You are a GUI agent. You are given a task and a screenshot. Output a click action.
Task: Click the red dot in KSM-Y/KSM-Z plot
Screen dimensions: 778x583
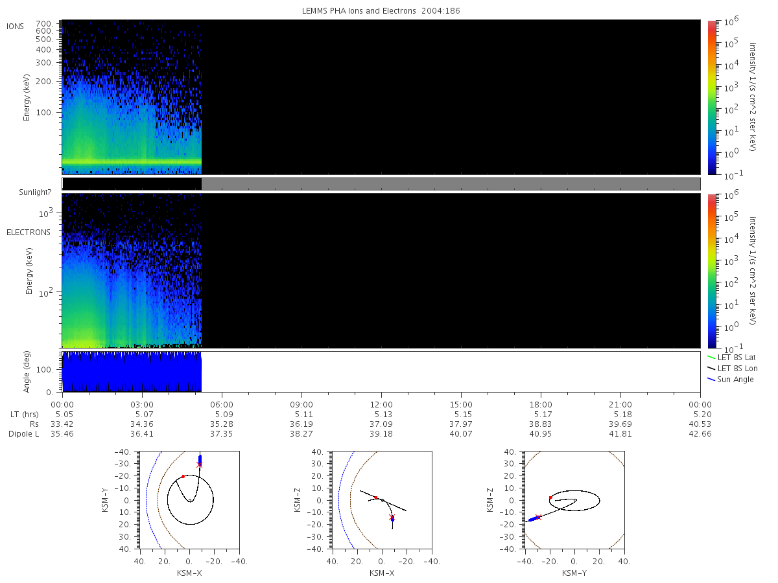(550, 497)
